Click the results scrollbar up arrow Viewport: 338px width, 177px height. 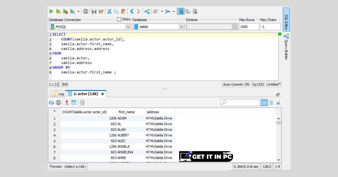tap(279, 119)
